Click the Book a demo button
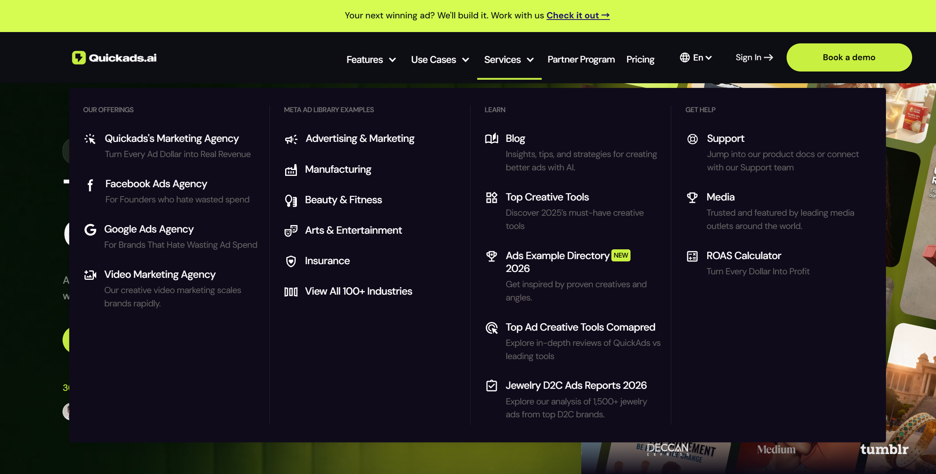Image resolution: width=936 pixels, height=474 pixels. pos(849,57)
